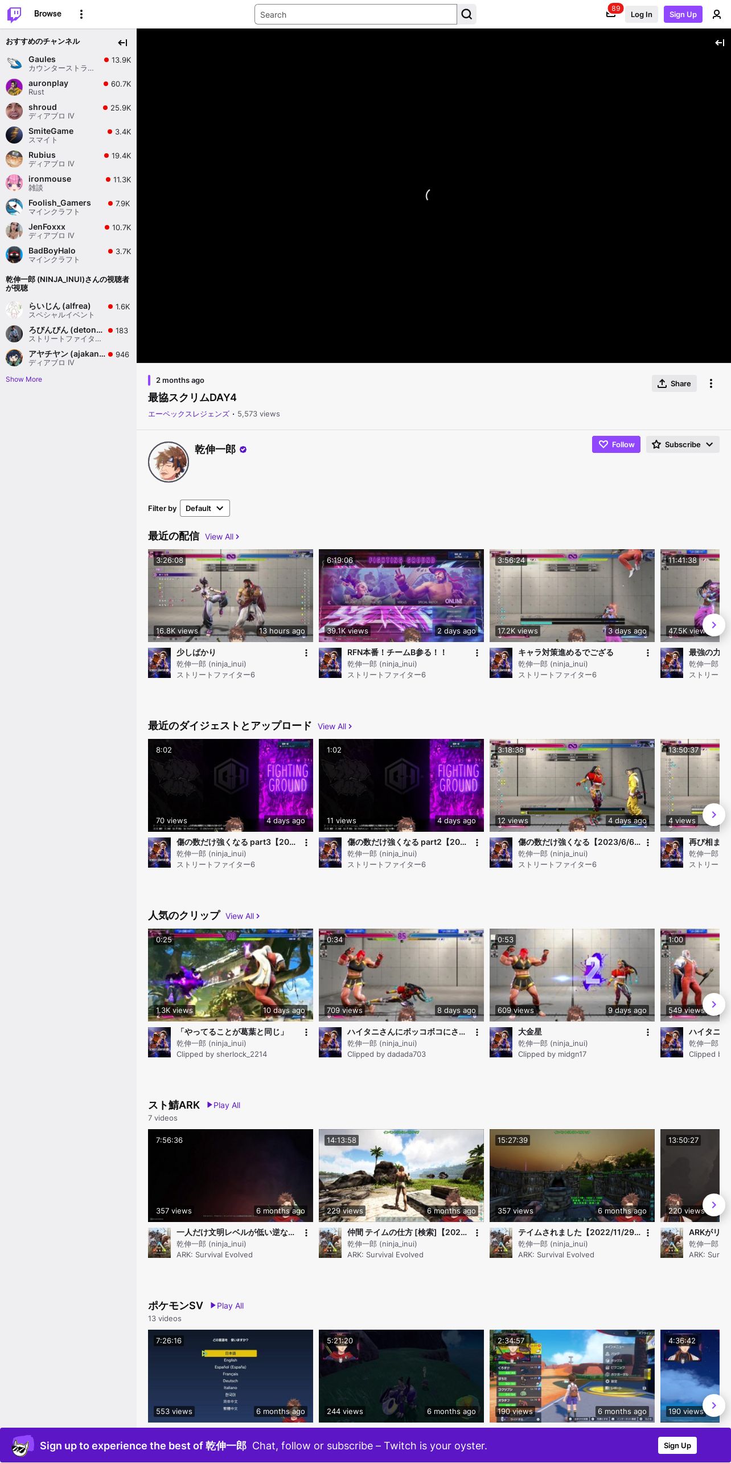Screen dimensions: 731x1463
Task: Click Sign Up in the bottom banner
Action: coord(677,1445)
